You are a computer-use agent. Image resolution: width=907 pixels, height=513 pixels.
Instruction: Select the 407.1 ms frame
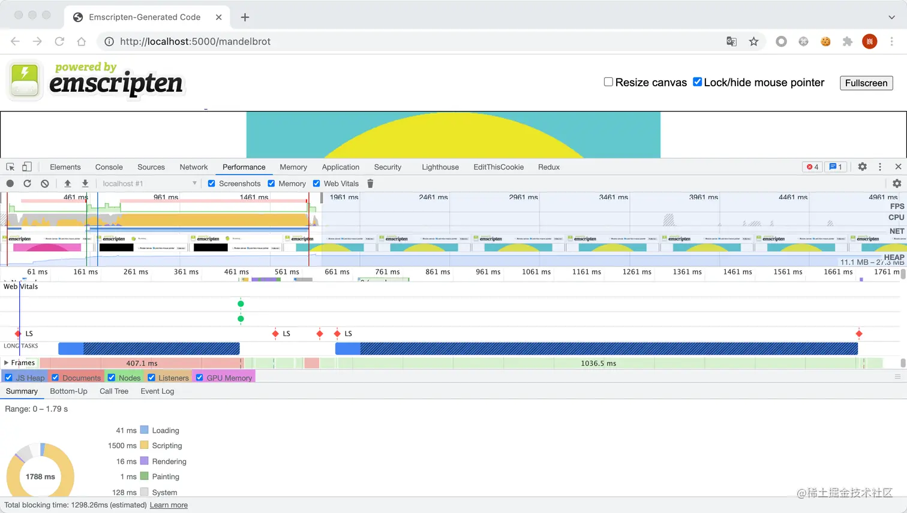tap(141, 363)
